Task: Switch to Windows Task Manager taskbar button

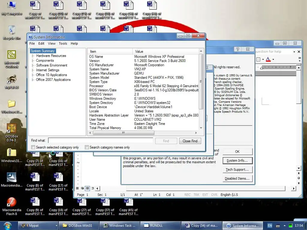Action: [119, 226]
